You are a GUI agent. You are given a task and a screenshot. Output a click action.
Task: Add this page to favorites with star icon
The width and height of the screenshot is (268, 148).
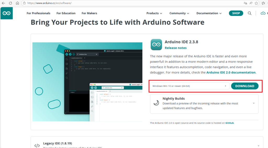coord(256,3)
